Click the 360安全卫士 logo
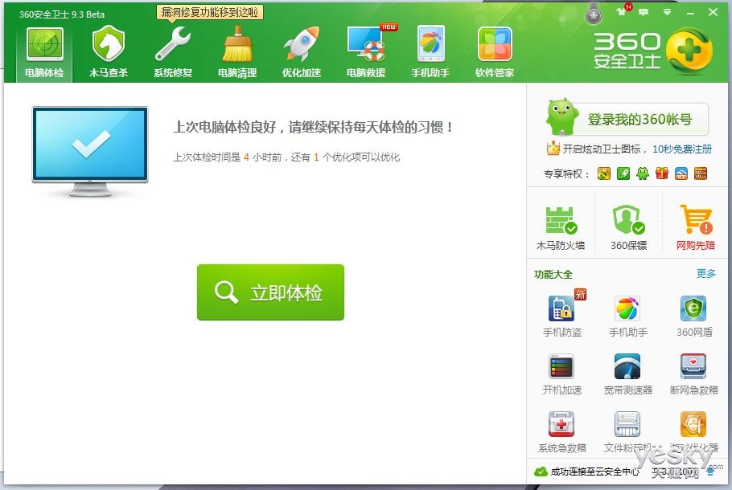 click(652, 50)
